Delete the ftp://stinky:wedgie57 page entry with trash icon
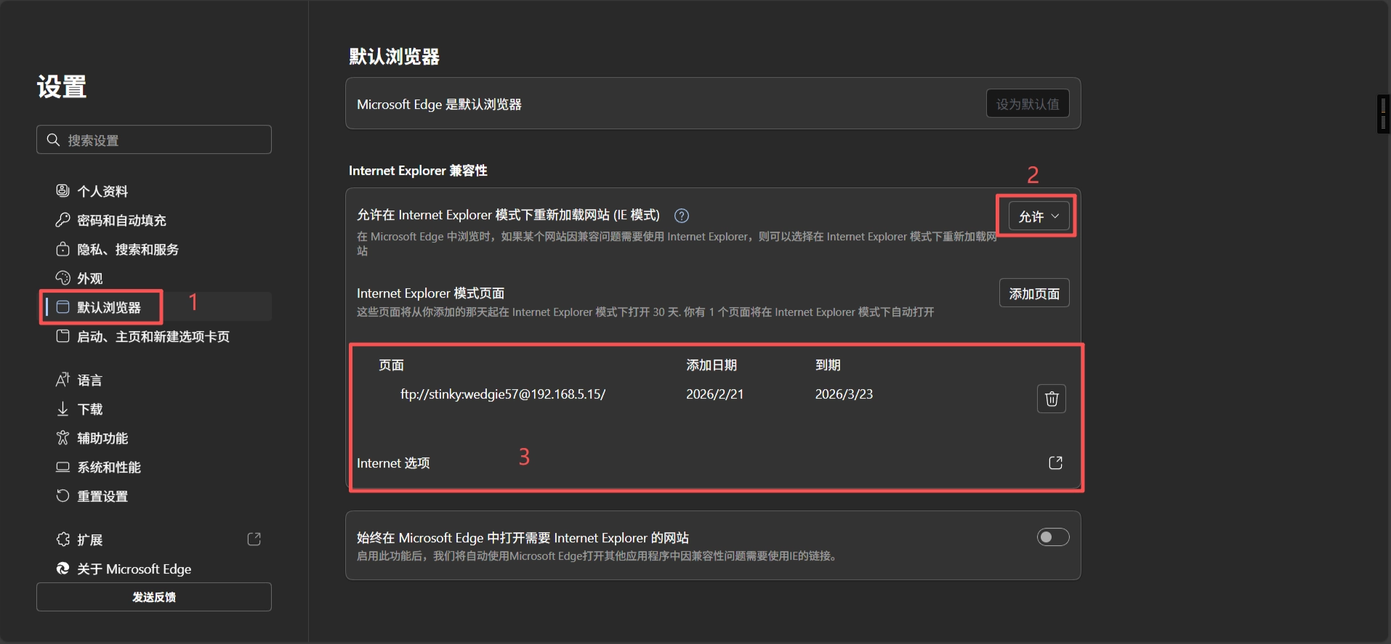This screenshot has width=1391, height=644. point(1052,399)
